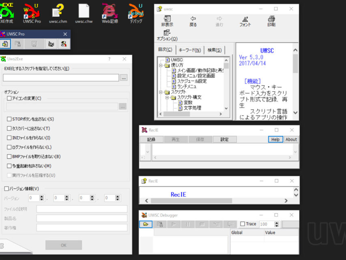
Task: Click 戻る back arrow in help window
Action: [193, 21]
